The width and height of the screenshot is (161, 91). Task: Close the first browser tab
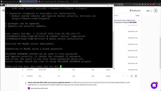coord(17,2)
